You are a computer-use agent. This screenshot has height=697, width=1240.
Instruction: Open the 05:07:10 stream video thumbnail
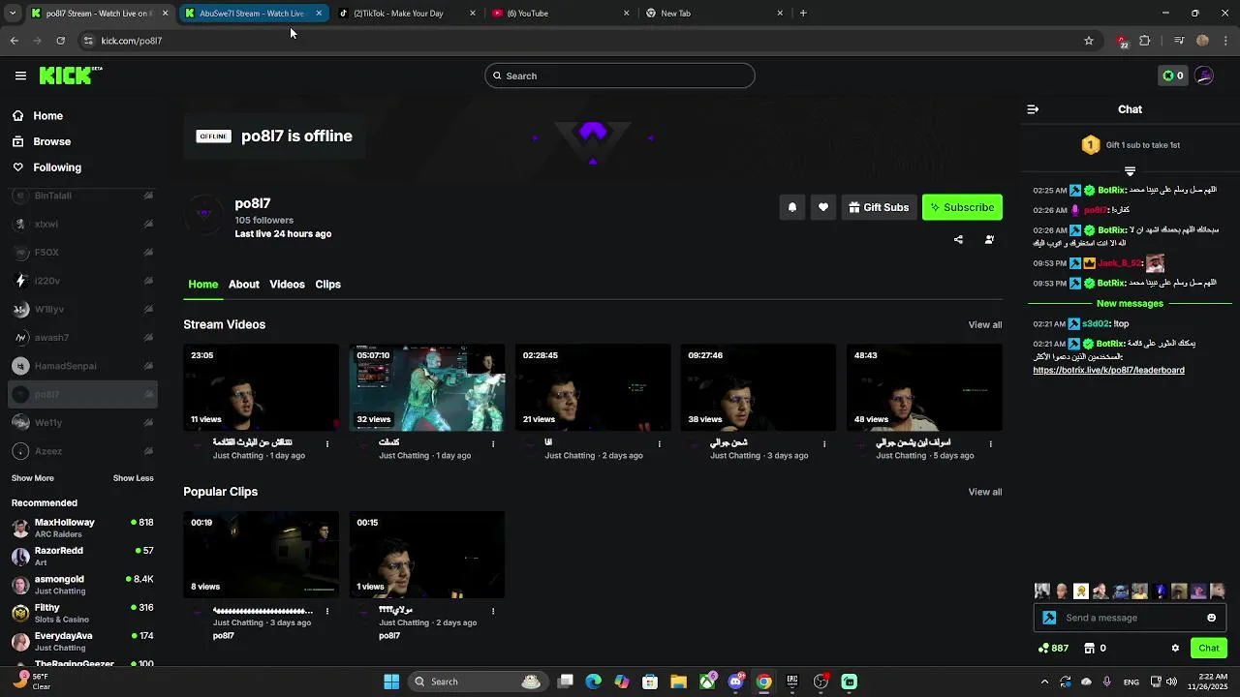427,387
